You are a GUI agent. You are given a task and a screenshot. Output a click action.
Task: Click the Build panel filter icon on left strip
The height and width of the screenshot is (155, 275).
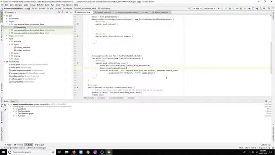[5, 105]
